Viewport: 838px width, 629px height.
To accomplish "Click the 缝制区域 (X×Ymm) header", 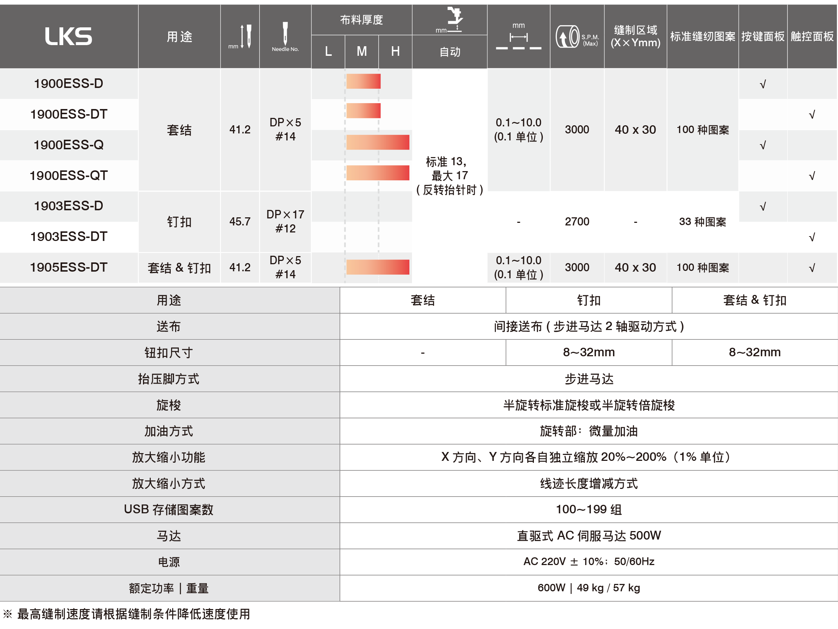I will 635,36.
